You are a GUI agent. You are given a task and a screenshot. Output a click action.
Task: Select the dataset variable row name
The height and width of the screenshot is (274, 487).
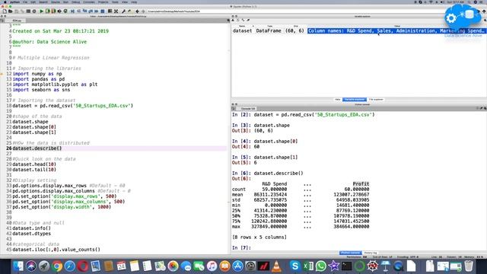(242, 30)
